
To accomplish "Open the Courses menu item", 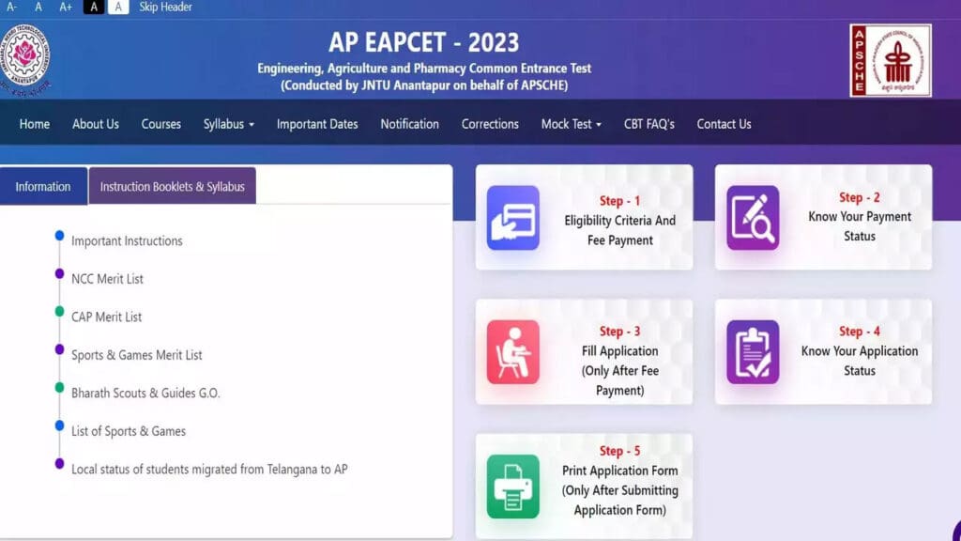I will pos(161,124).
